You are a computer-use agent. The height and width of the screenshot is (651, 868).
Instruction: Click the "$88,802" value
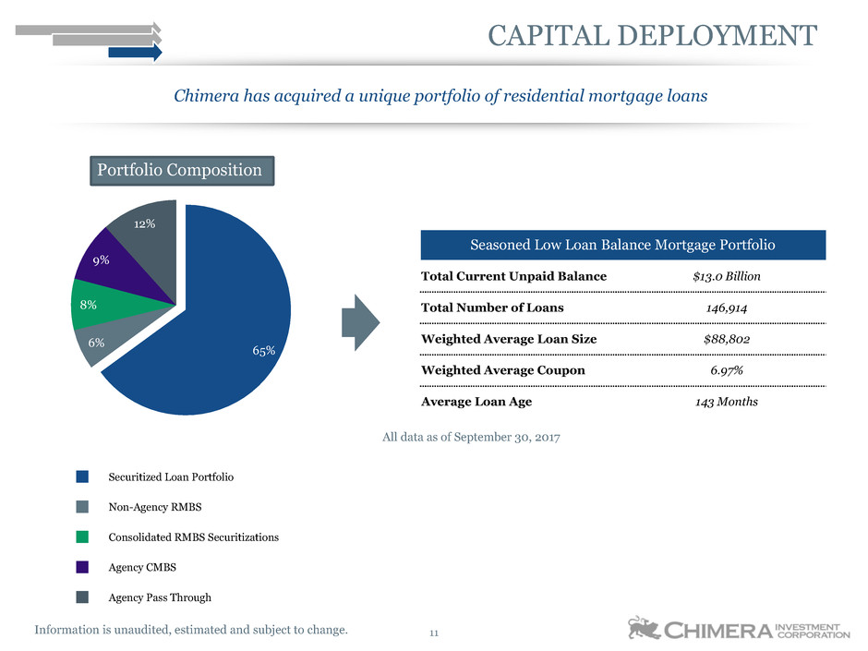[x=727, y=339]
